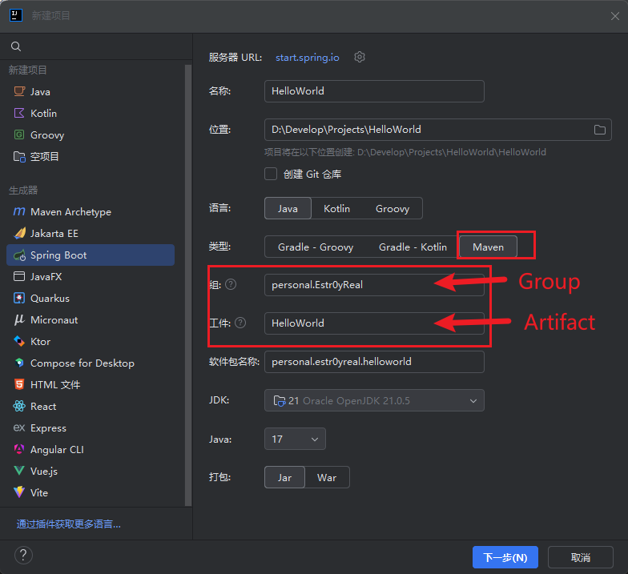Select Gradle - Kotlin build type
Screen dimensions: 628x574
[x=413, y=247]
